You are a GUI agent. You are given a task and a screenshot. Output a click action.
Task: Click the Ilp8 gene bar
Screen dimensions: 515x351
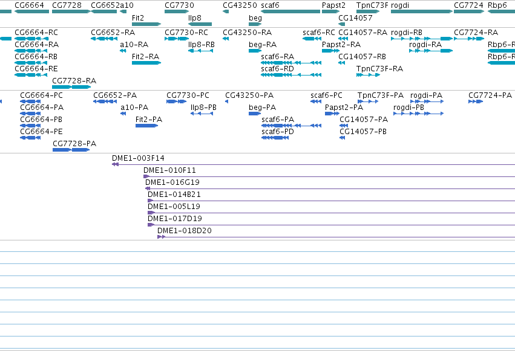click(200, 24)
